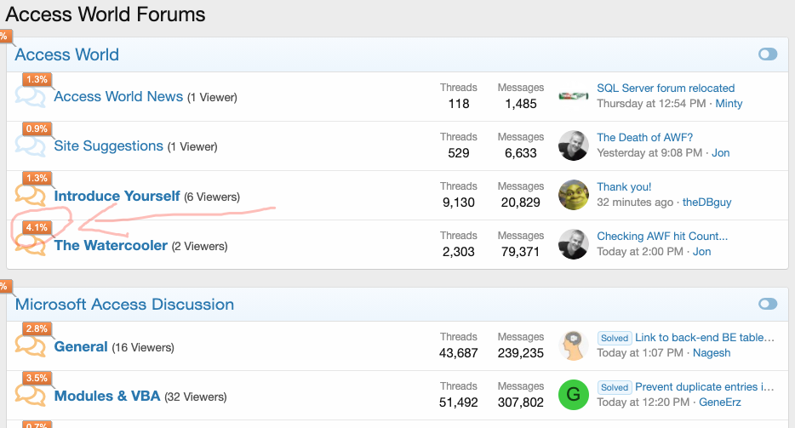Click the Site Suggestions forum chat icon
This screenshot has width=795, height=428.
point(31,148)
